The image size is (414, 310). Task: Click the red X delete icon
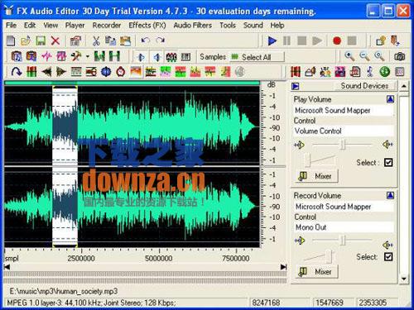pyautogui.click(x=55, y=41)
